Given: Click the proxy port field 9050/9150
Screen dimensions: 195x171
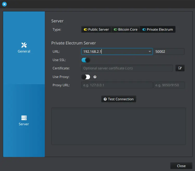Looking at the screenshot, I should tap(169, 85).
